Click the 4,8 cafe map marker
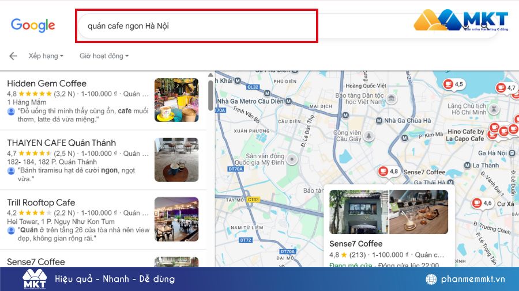 (x=383, y=171)
